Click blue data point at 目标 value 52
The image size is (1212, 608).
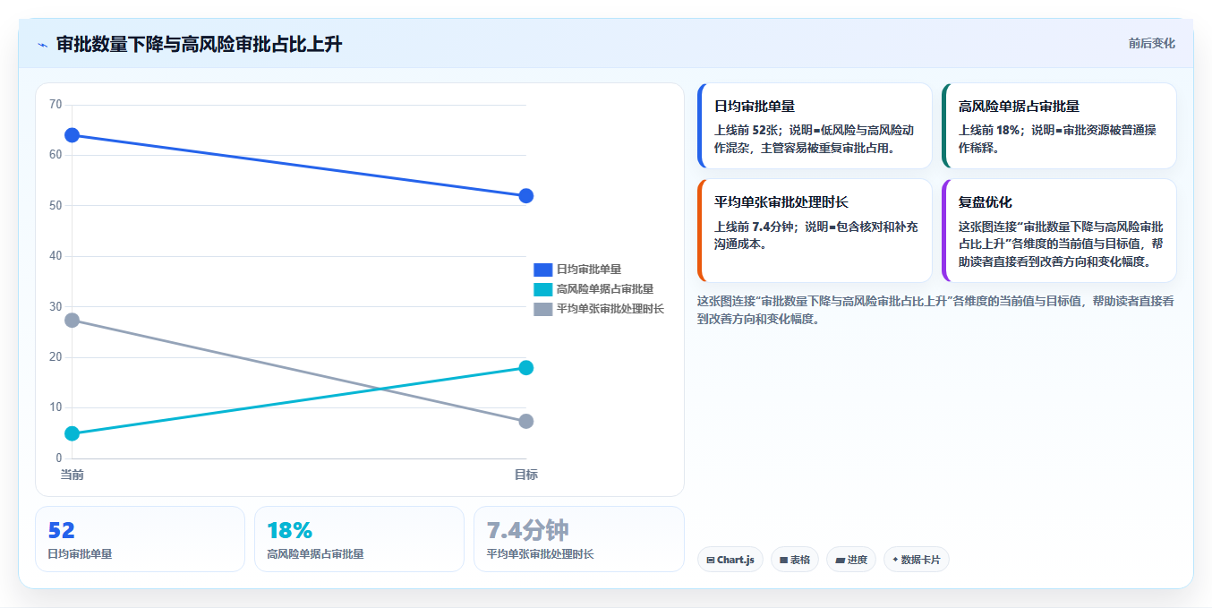coord(526,196)
